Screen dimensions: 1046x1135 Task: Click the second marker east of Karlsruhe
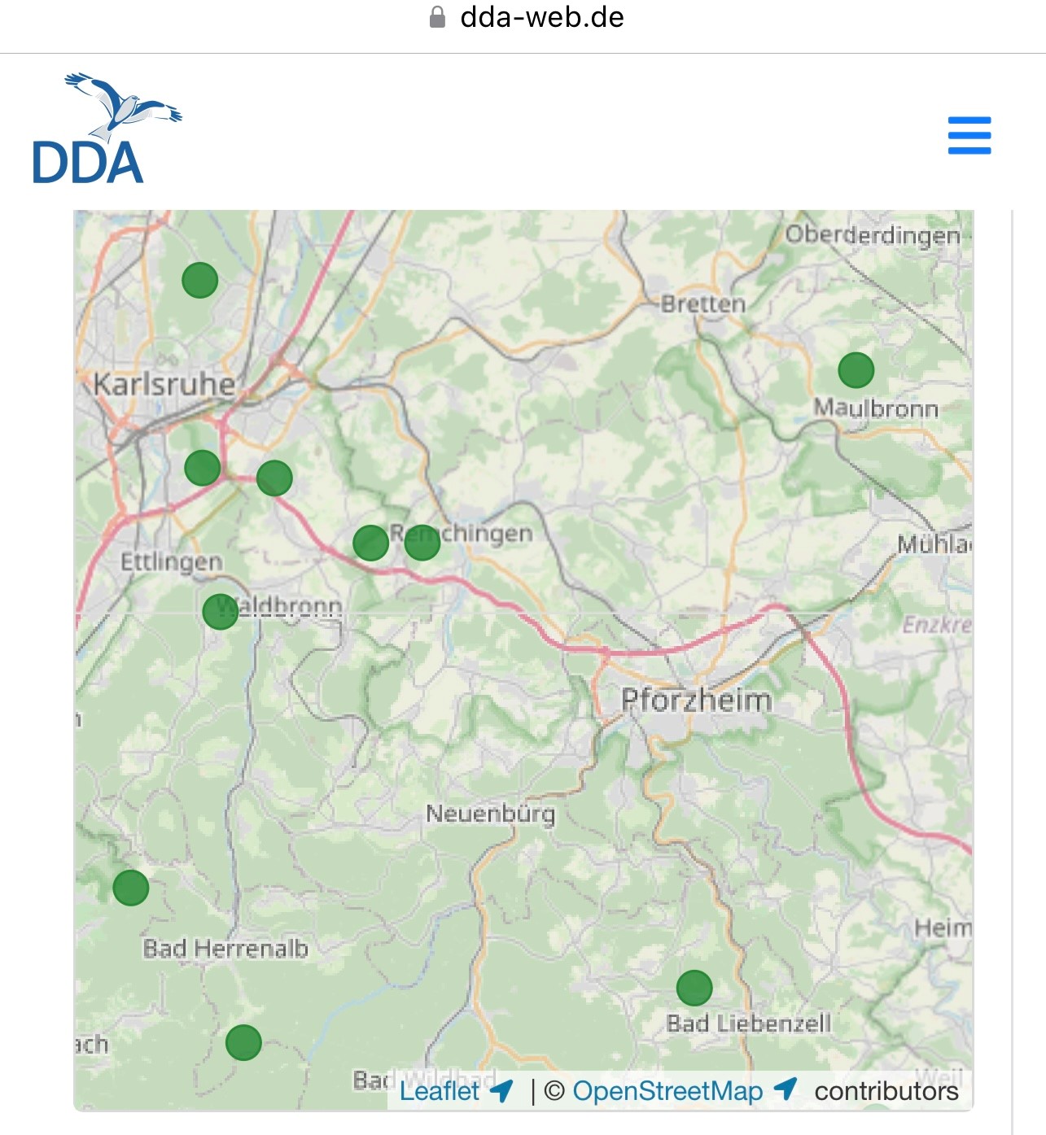tap(274, 479)
